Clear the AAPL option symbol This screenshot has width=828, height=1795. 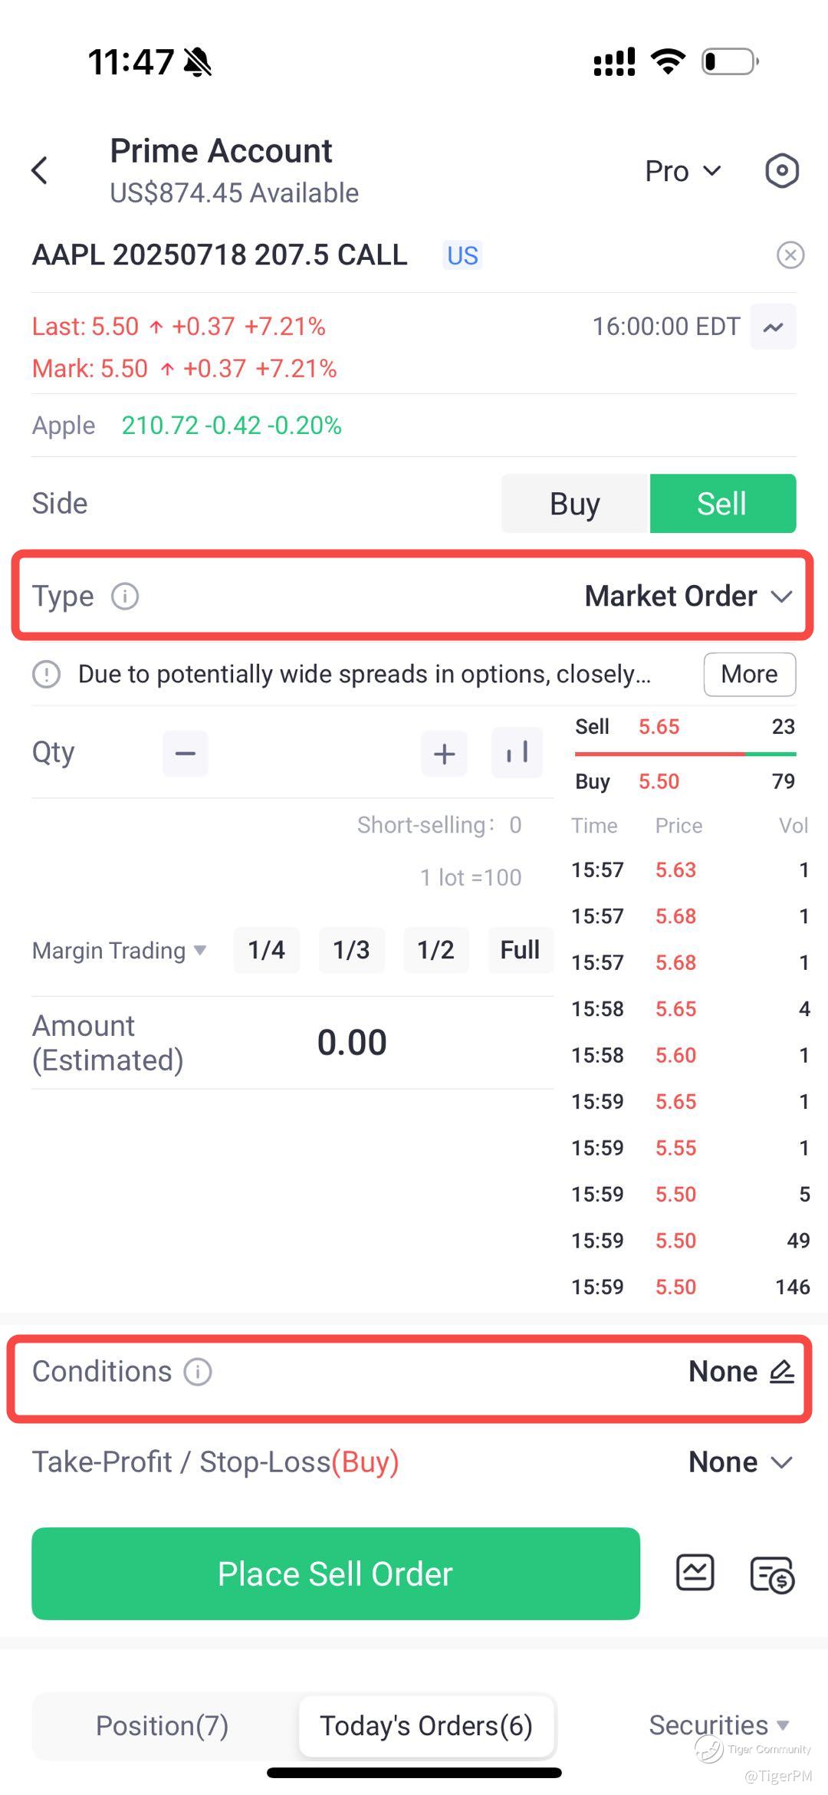[x=790, y=255]
